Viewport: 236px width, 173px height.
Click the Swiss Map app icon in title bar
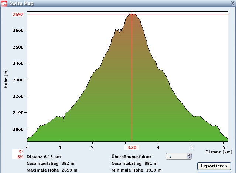click(x=4, y=4)
